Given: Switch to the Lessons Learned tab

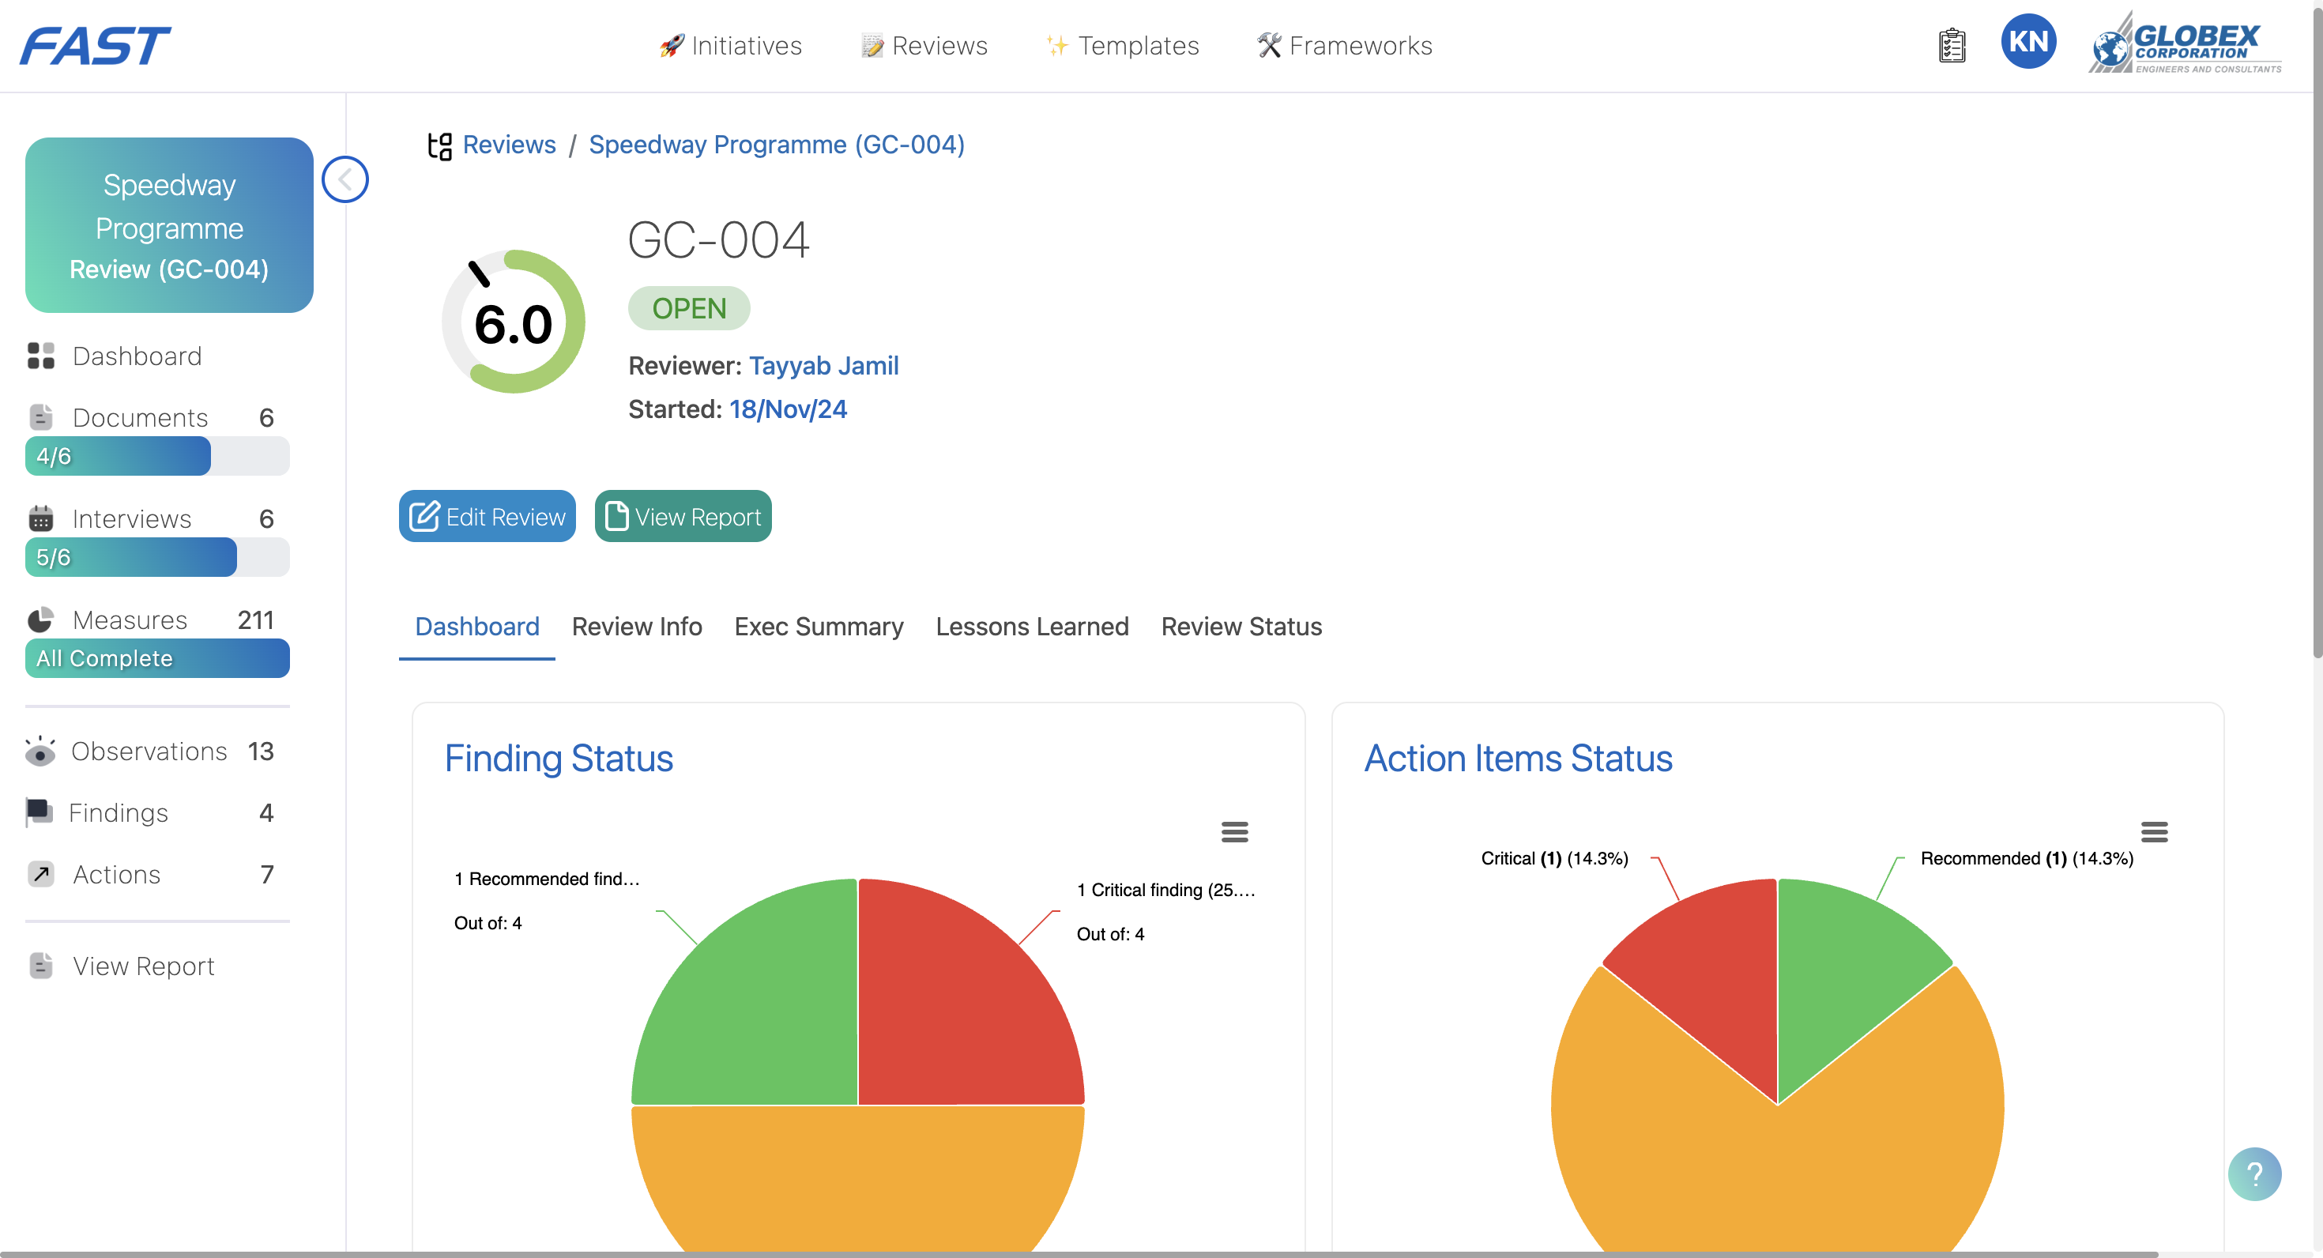Looking at the screenshot, I should click(1032, 626).
